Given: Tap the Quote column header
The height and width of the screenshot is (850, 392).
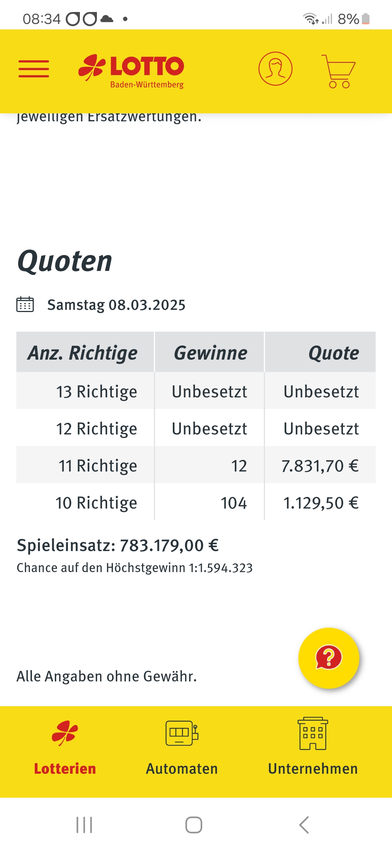Looking at the screenshot, I should [x=320, y=352].
